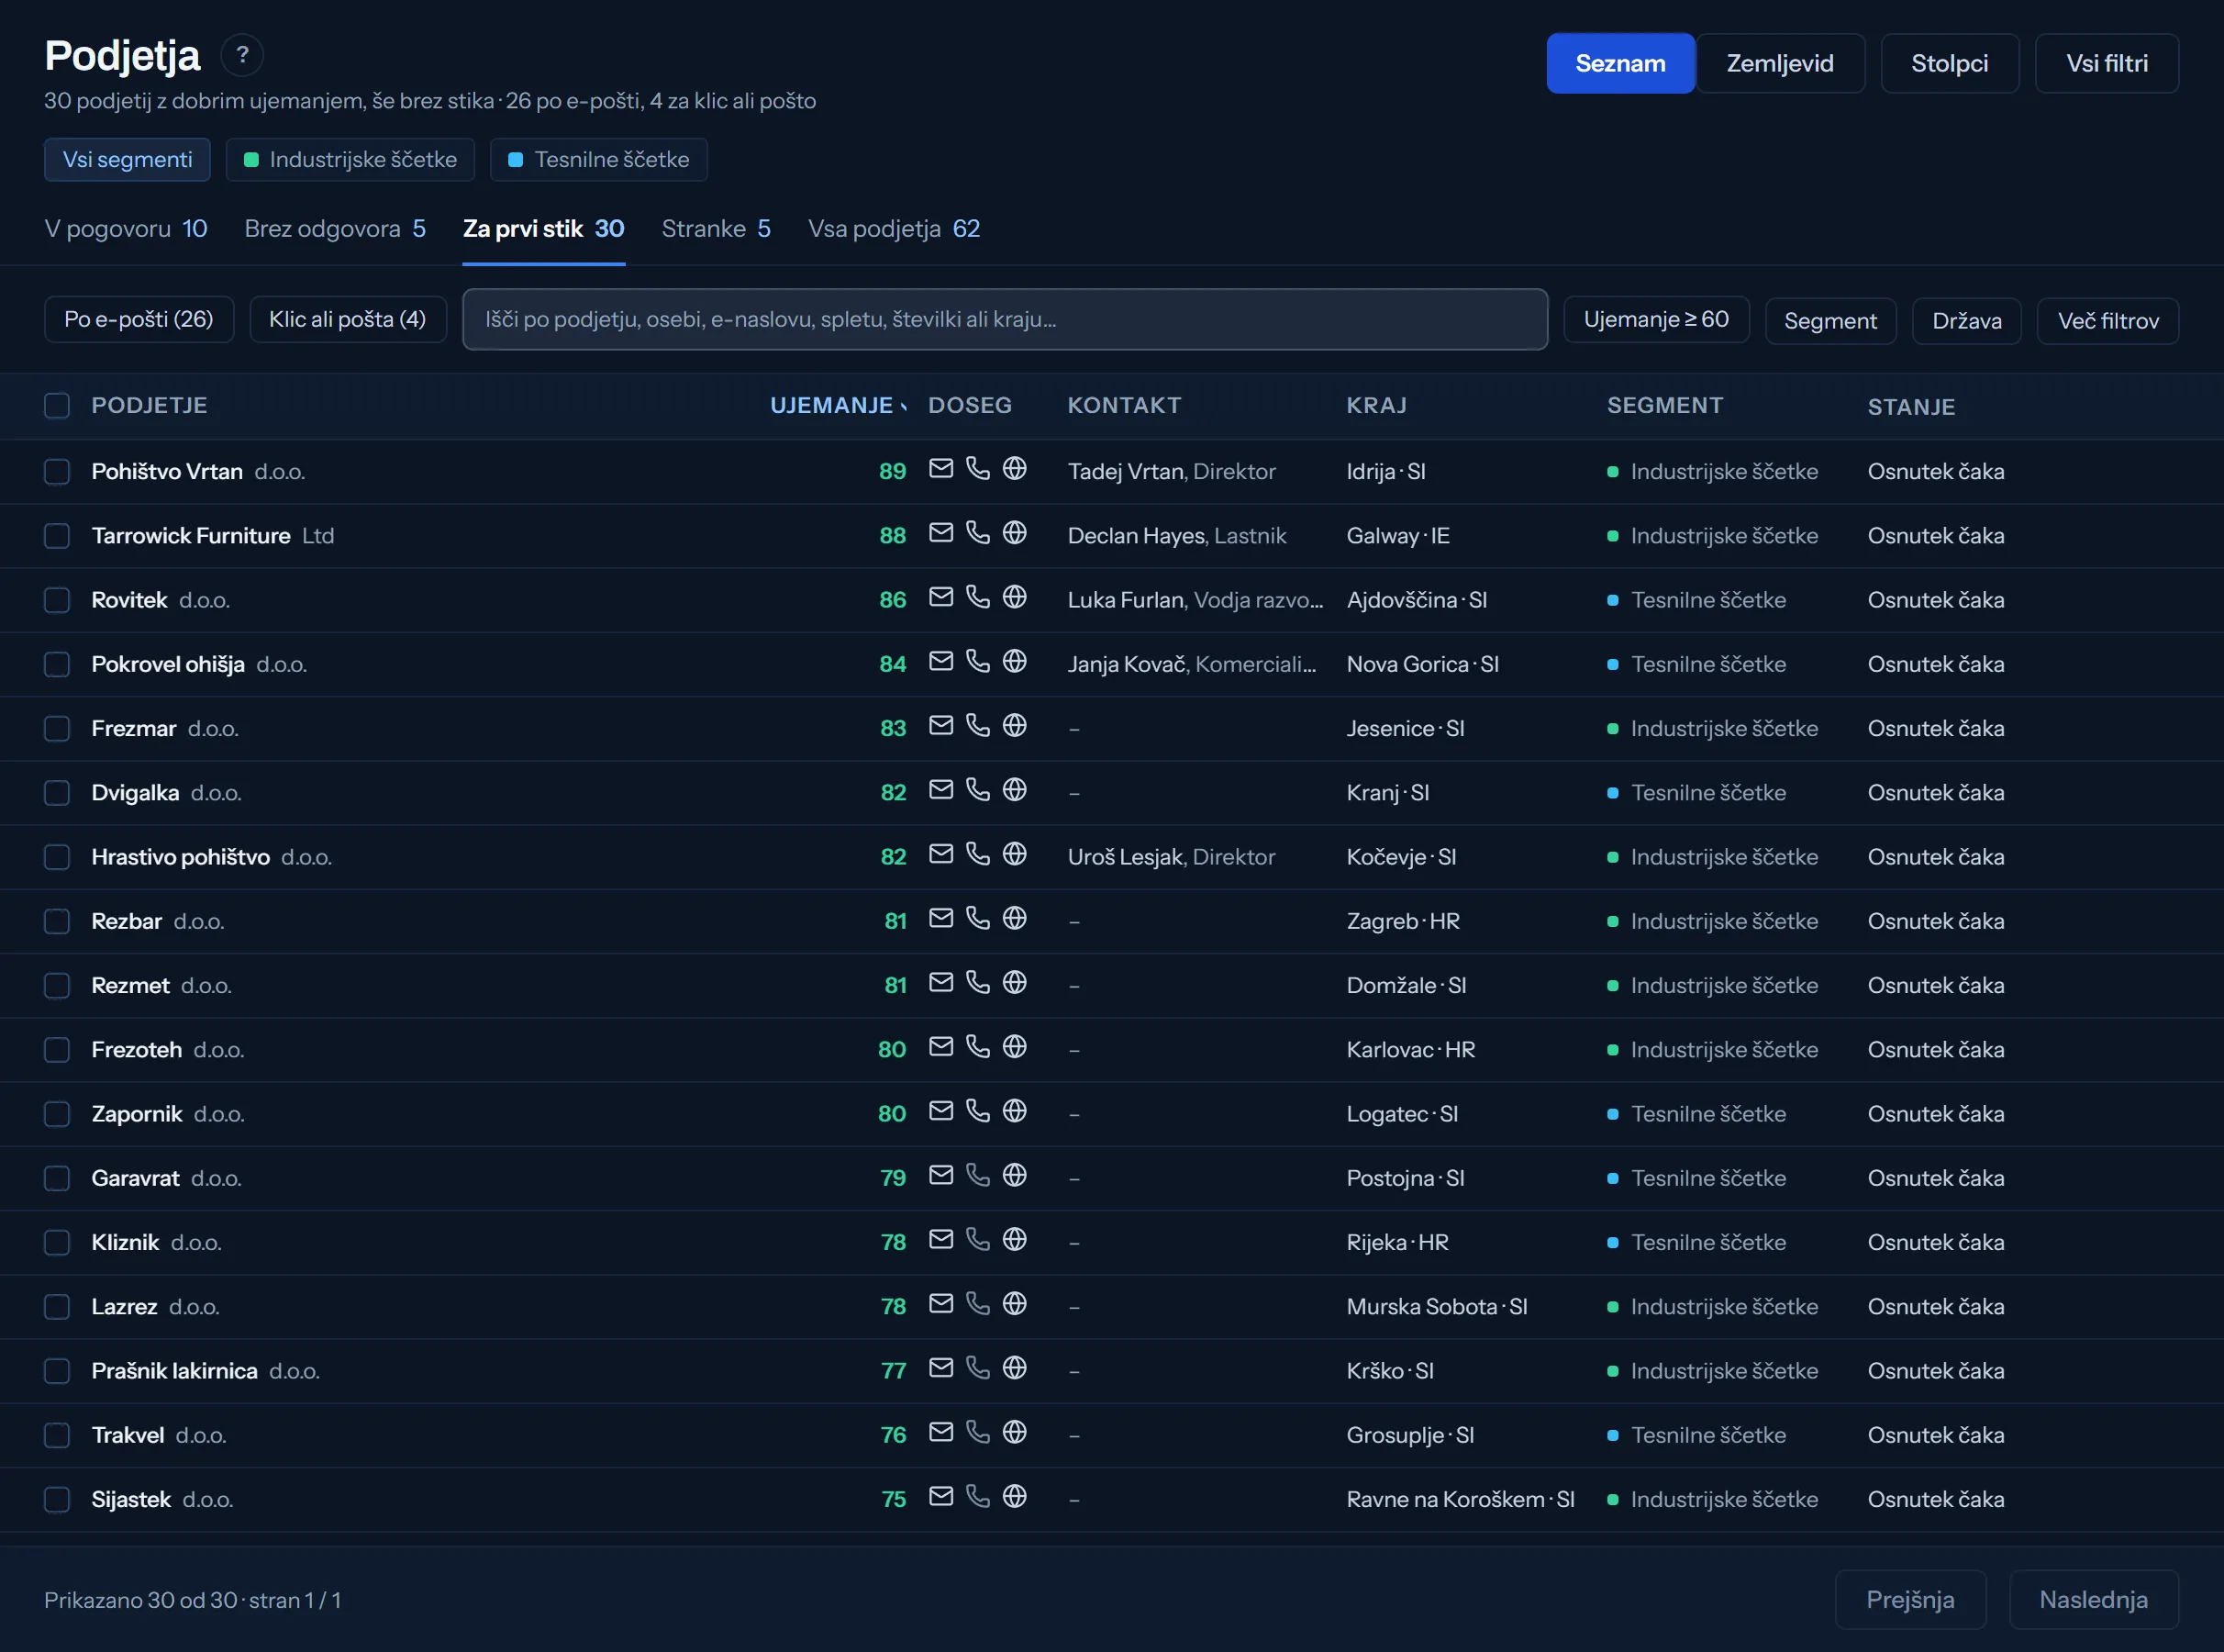Open the Država filter dropdown
This screenshot has height=1652, width=2224.
[x=1966, y=321]
